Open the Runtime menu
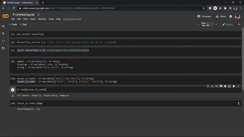 (42, 19)
